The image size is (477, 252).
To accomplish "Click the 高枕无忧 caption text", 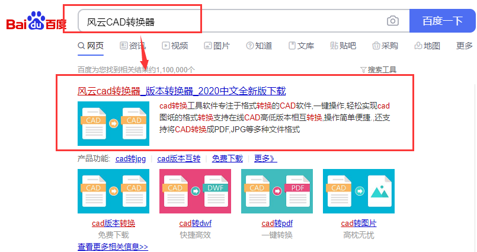I will click(x=358, y=235).
